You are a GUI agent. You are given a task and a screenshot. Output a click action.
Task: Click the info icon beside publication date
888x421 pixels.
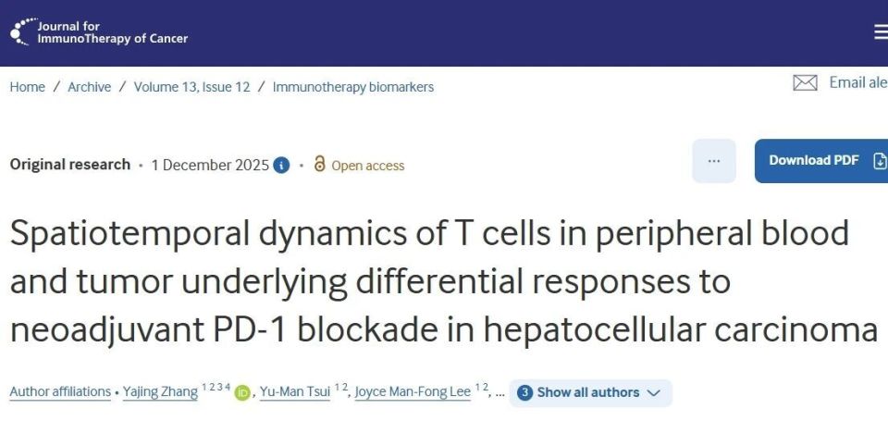pos(281,166)
